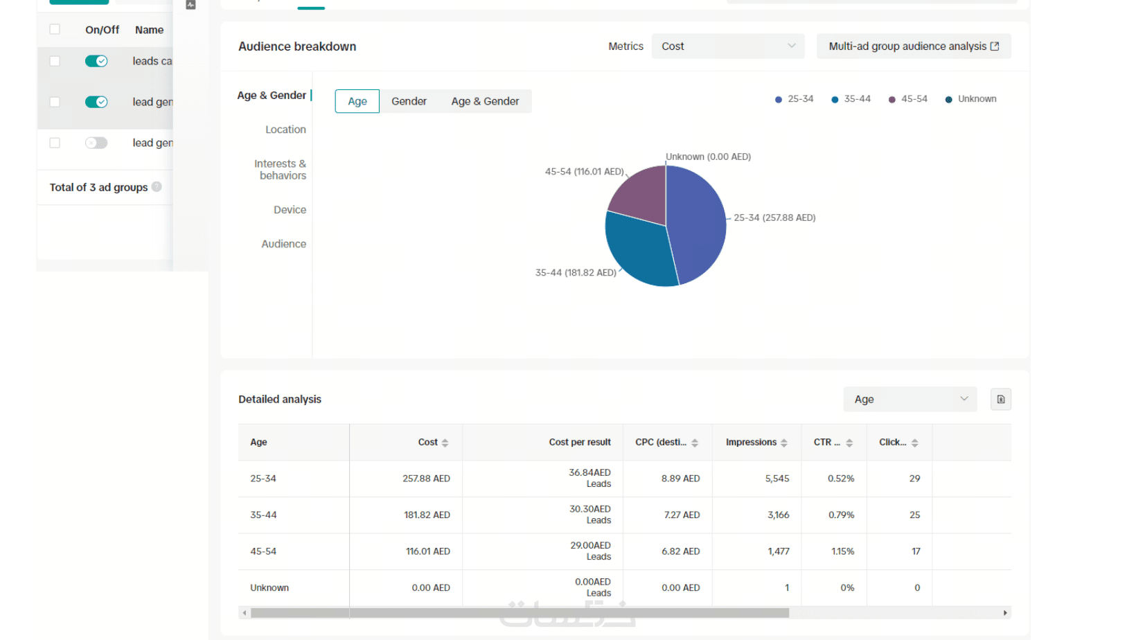Click the '116.01 AED' cost cell
Screen dimensions: 1136x640
click(428, 551)
